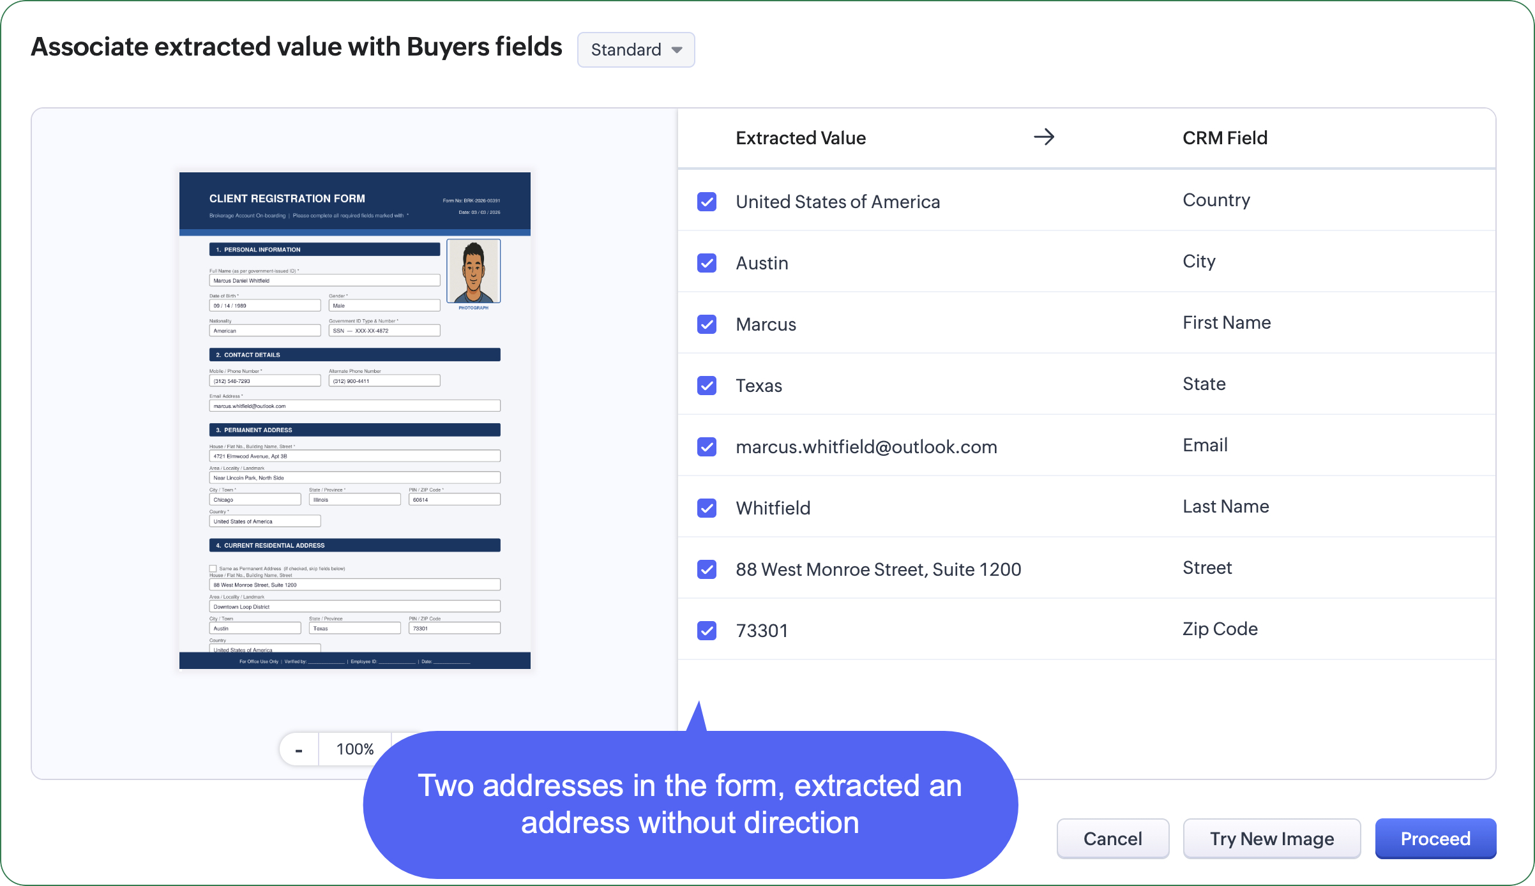
Task: Uncheck the United States of America checkbox
Action: point(707,202)
